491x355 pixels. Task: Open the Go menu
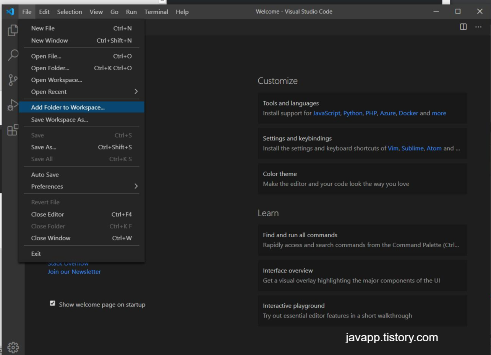tap(114, 11)
